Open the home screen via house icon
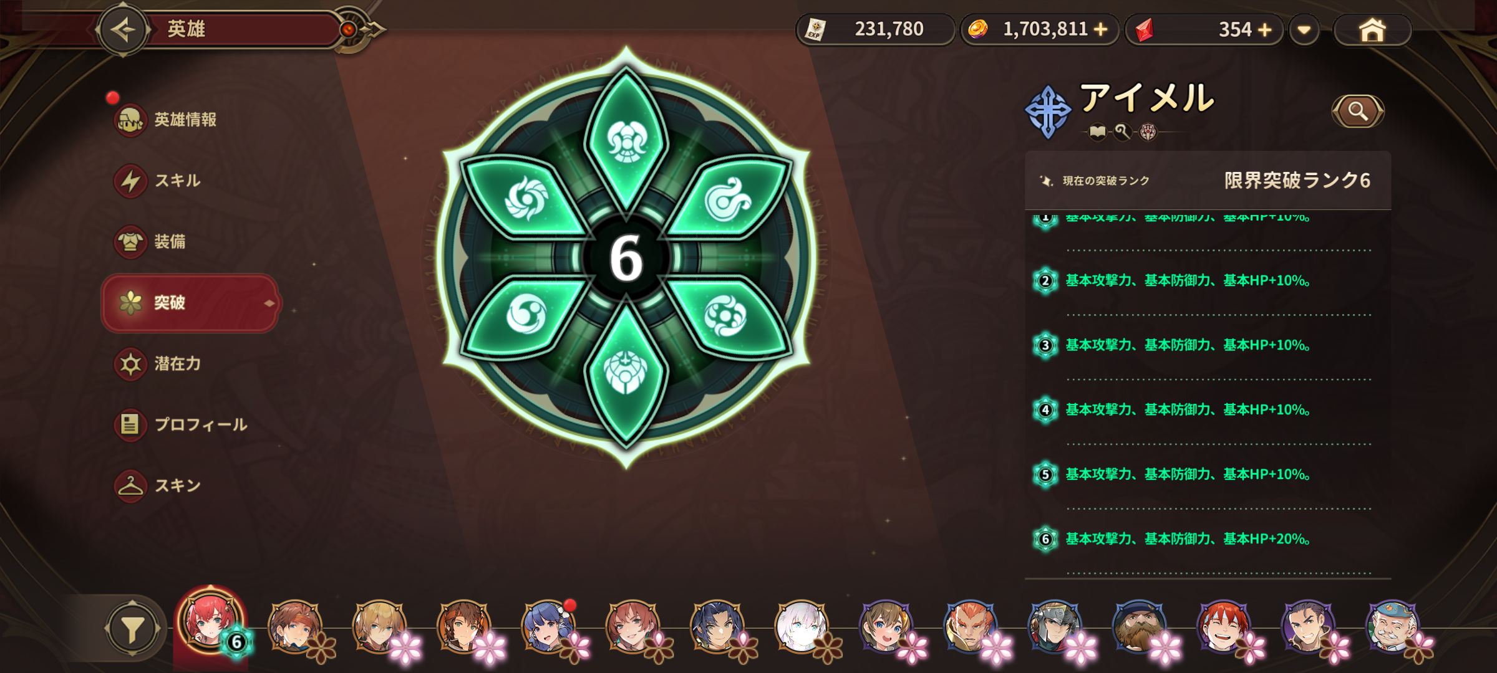This screenshot has width=1497, height=673. 1372,29
